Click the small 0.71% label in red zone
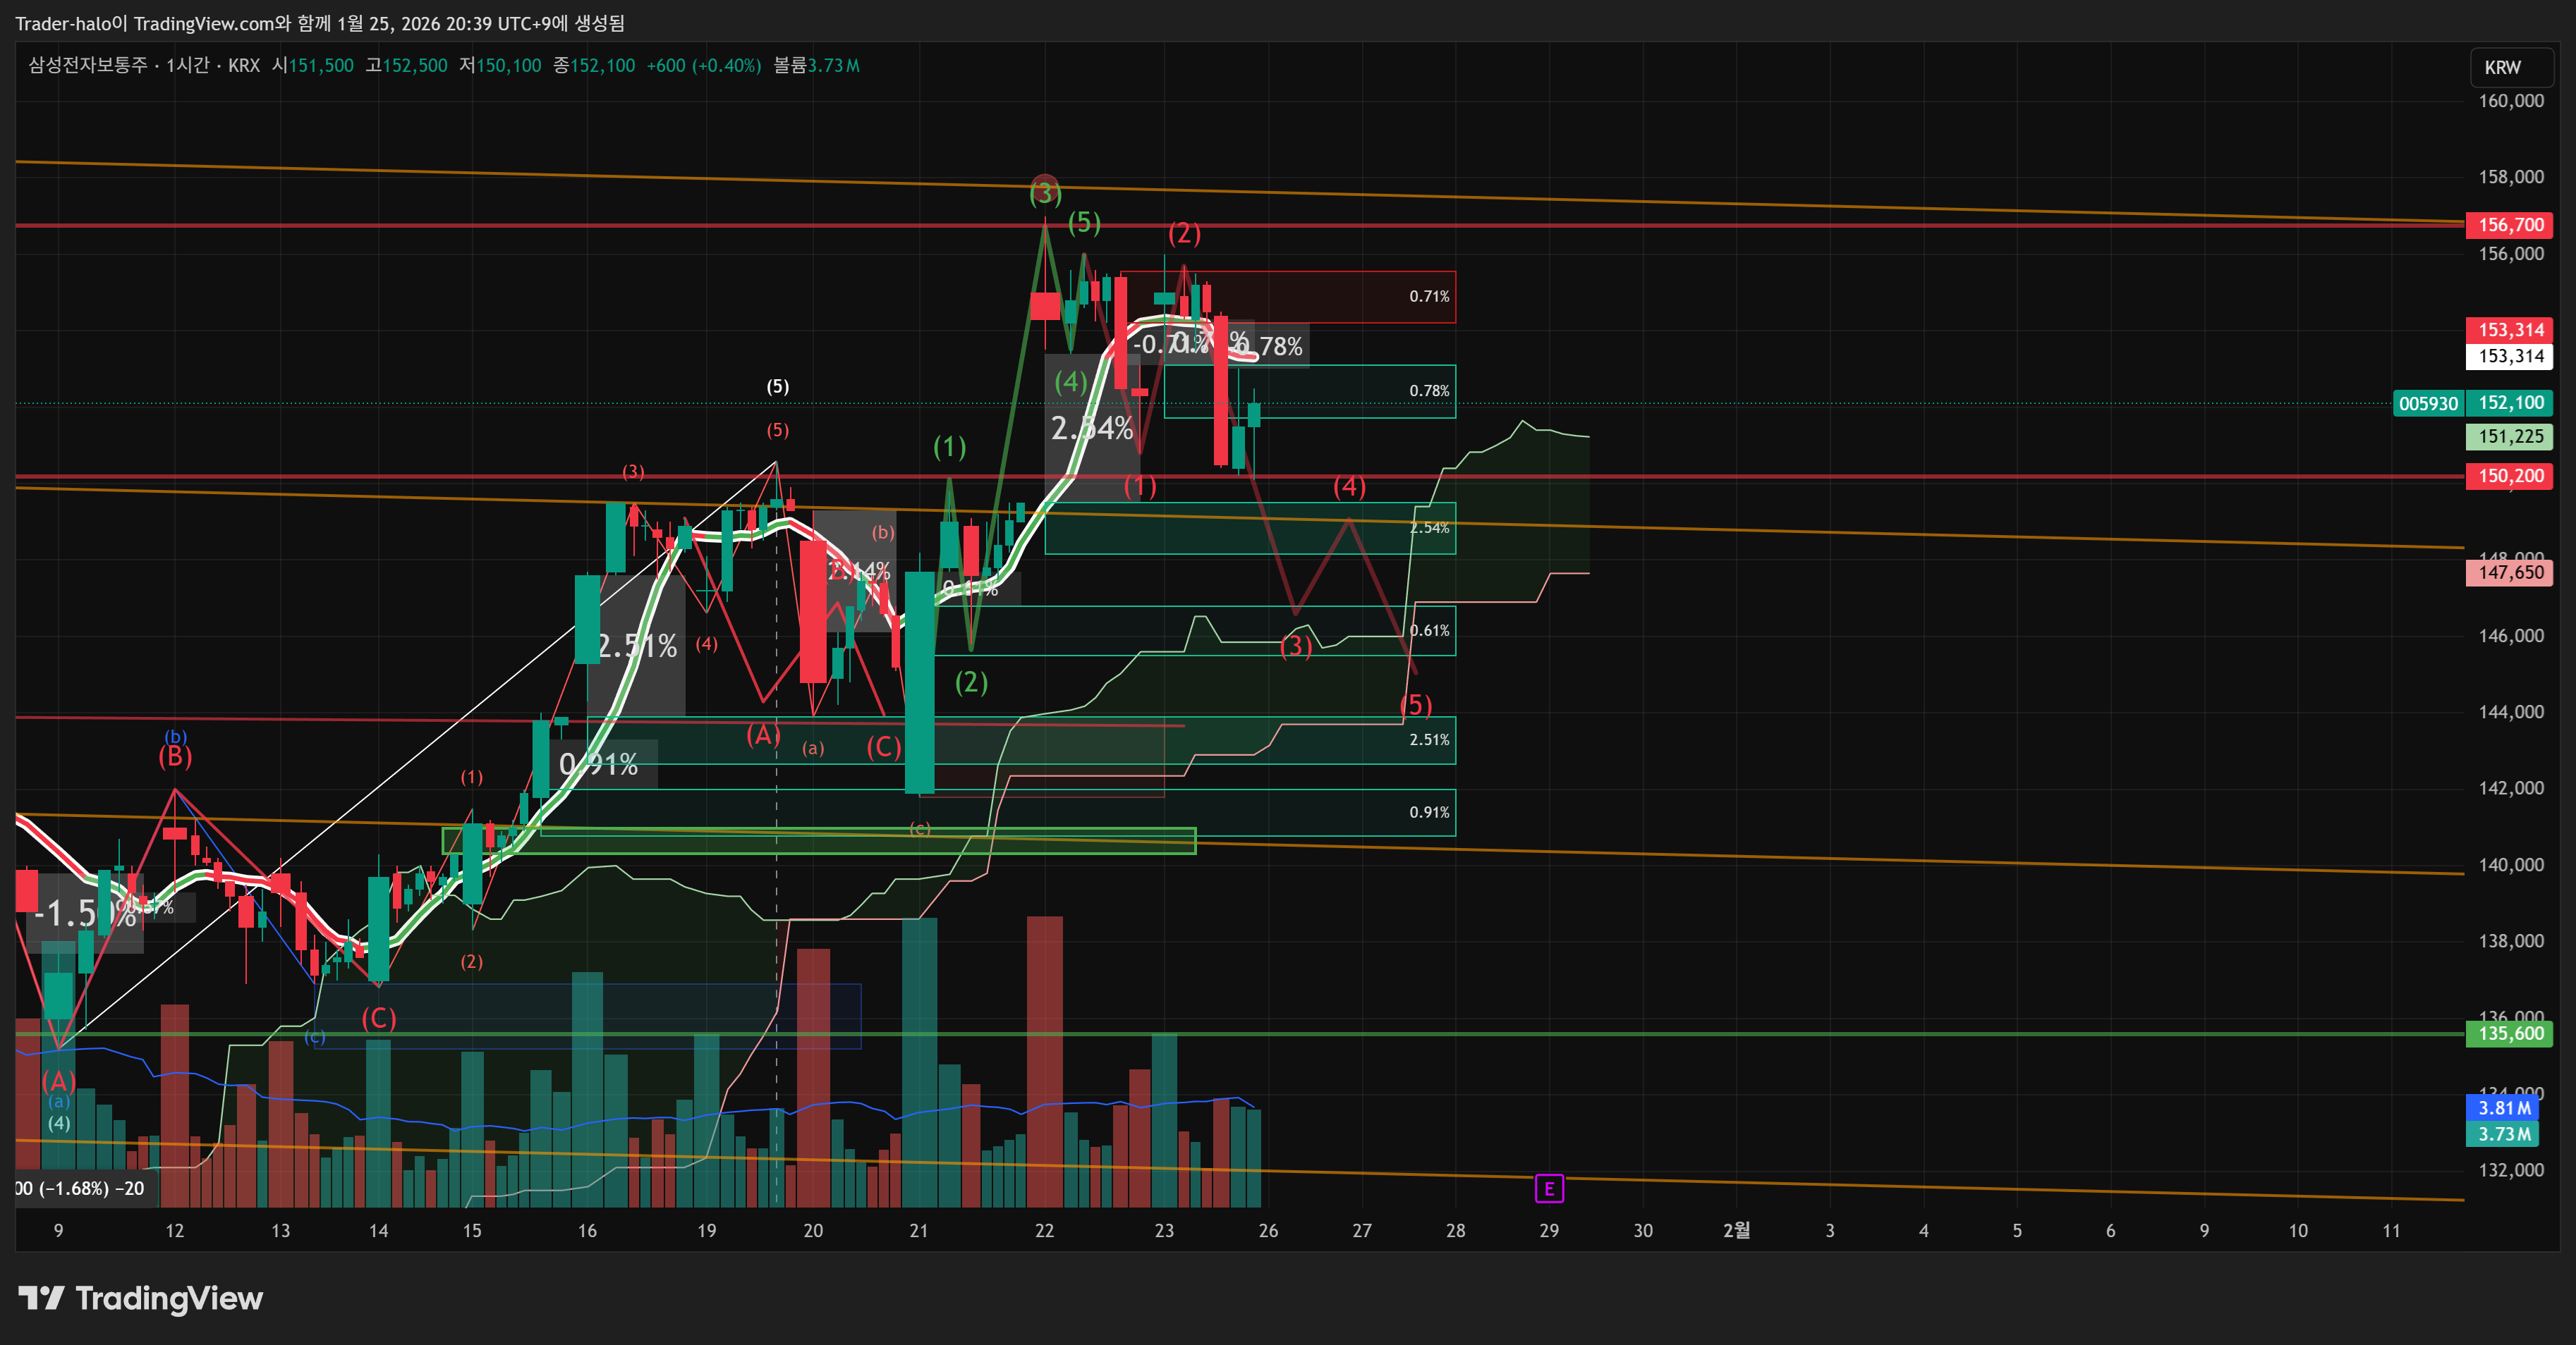This screenshot has width=2576, height=1345. (x=1429, y=297)
